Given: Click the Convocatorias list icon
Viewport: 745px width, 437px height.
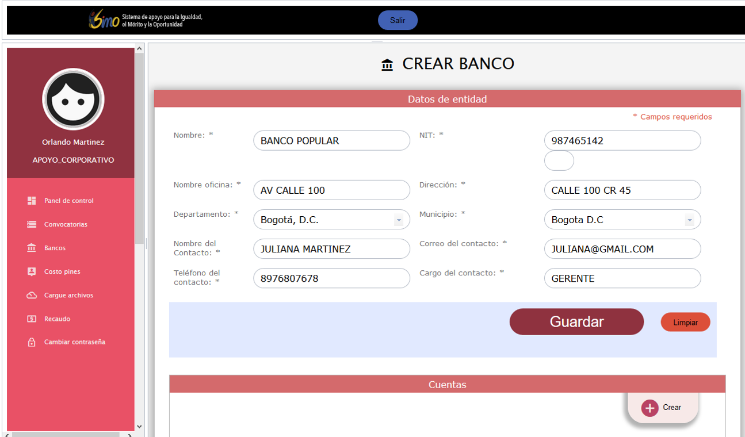Looking at the screenshot, I should 32,224.
